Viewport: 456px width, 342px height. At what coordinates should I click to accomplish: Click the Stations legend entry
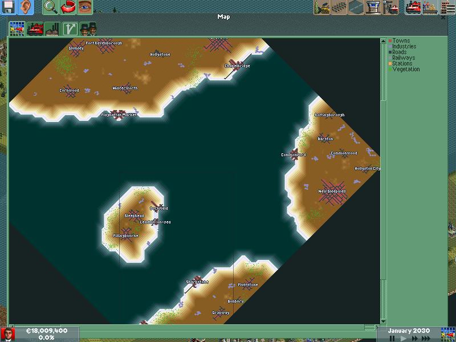click(x=400, y=63)
